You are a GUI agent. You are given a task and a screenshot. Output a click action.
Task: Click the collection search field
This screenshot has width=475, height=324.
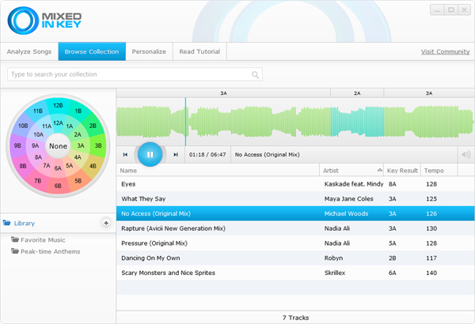(131, 75)
